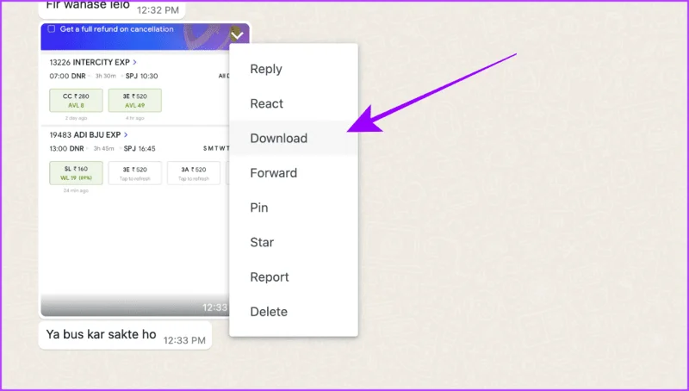This screenshot has width=689, height=391.
Task: Select Star in the context menu
Action: (x=294, y=242)
